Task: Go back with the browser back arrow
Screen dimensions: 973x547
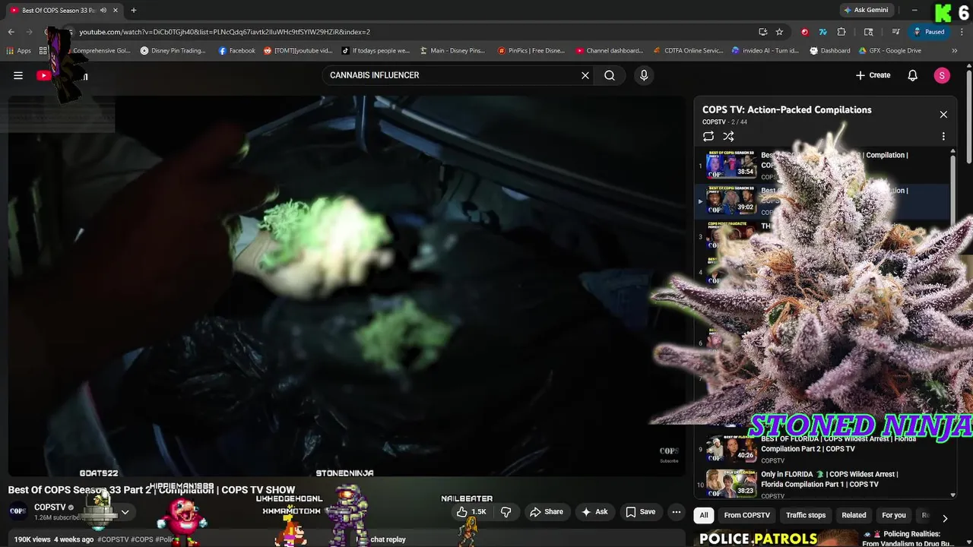Action: [x=11, y=32]
